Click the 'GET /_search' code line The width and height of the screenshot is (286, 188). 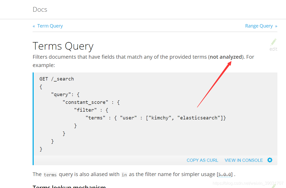(x=57, y=79)
